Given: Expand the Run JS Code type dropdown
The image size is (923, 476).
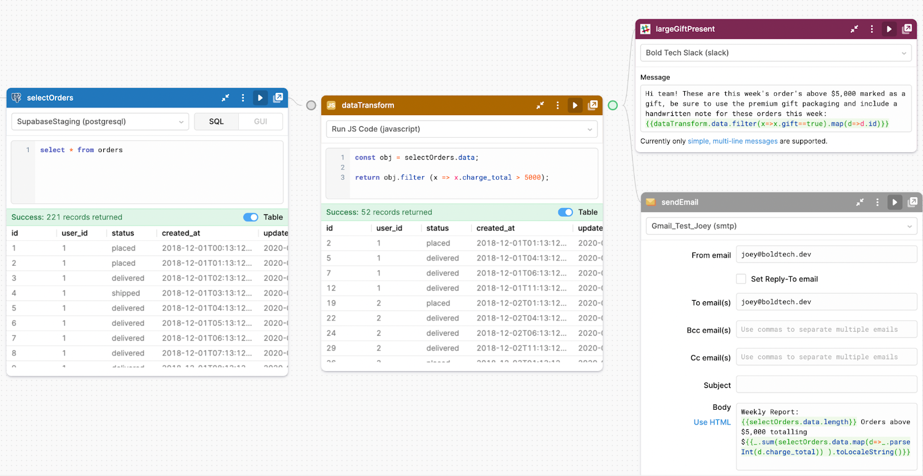Looking at the screenshot, I should point(461,129).
